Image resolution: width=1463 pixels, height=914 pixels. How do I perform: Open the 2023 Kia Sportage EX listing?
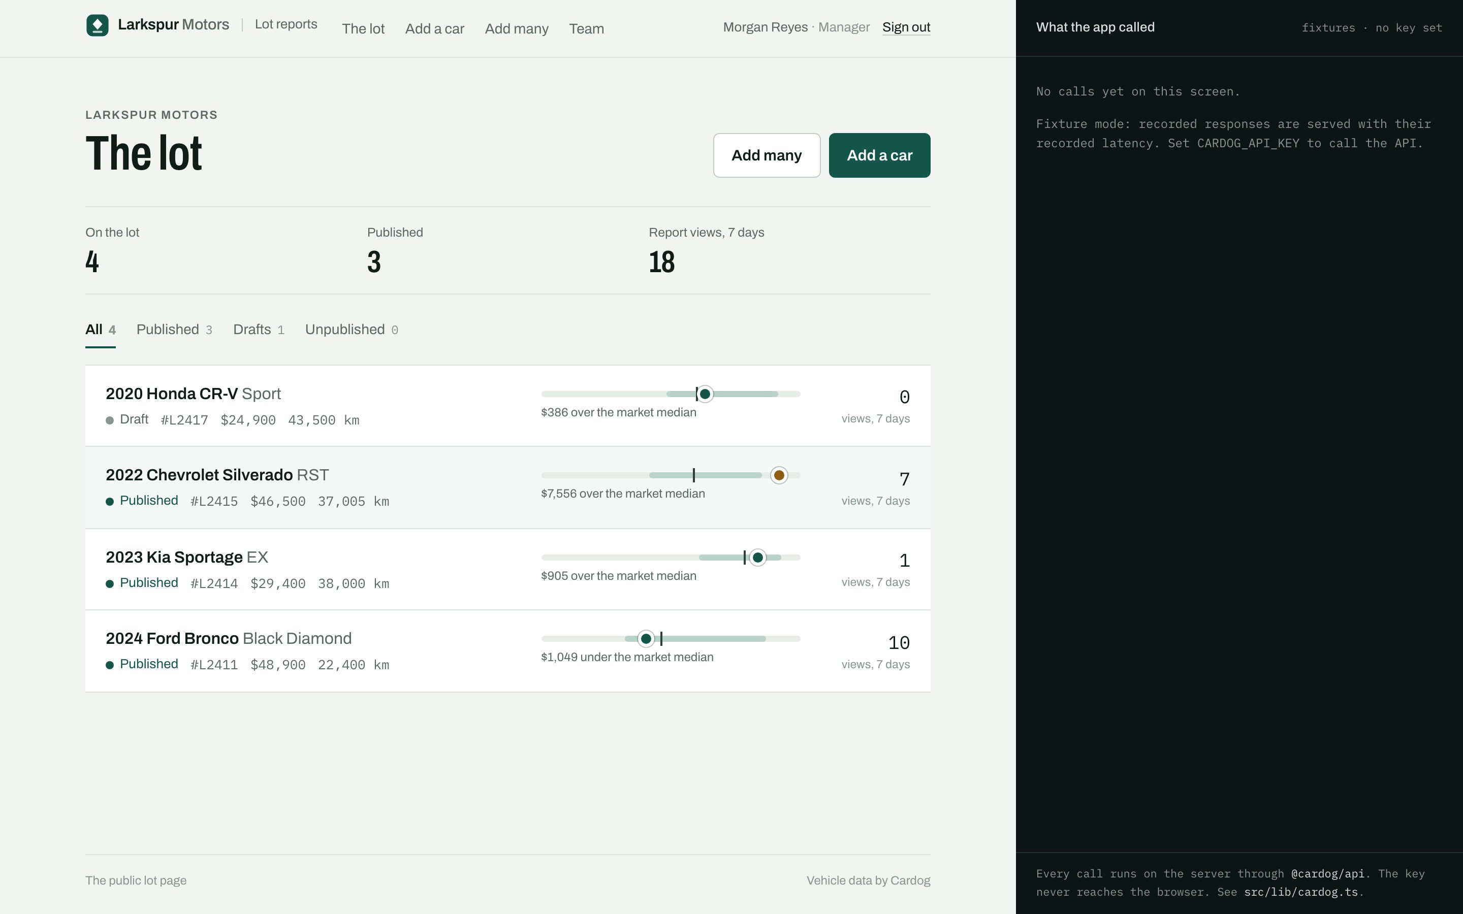[x=508, y=569]
